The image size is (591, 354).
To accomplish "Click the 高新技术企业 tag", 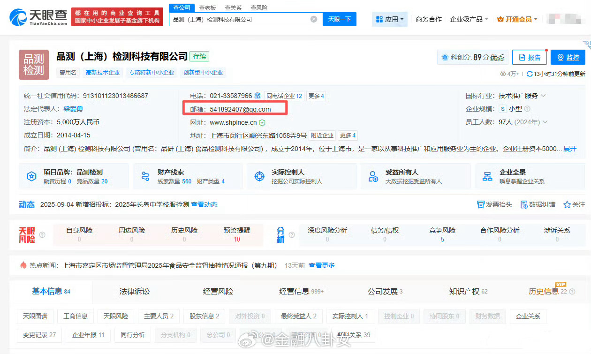I will click(x=103, y=73).
